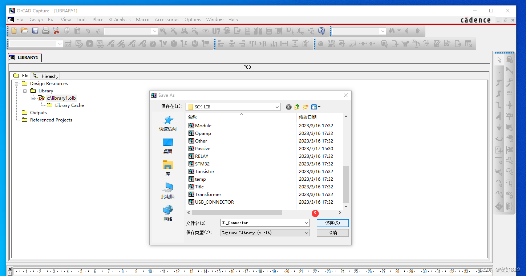Switch to the Hierarchy tab
The height and width of the screenshot is (276, 526).
point(46,76)
